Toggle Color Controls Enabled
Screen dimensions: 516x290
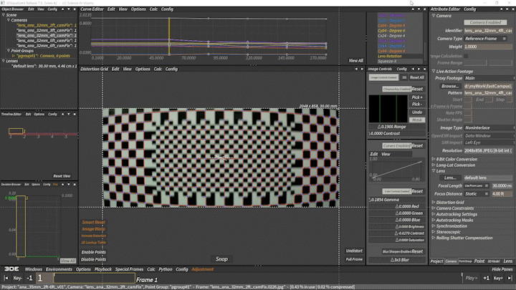click(396, 191)
